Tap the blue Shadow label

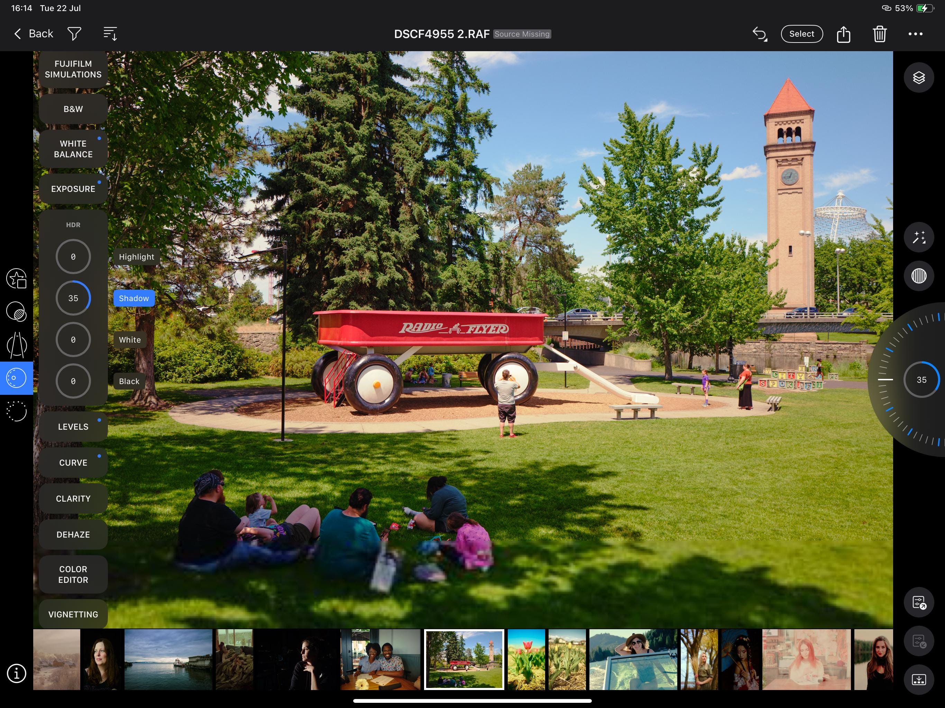(134, 298)
